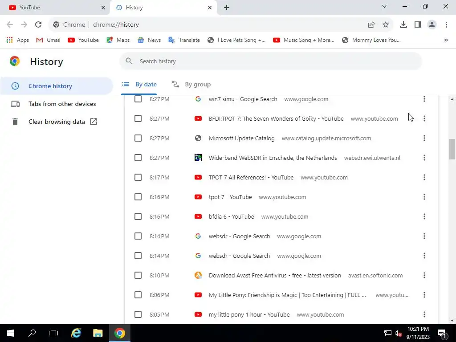Open actions menu for bfdia 6 entry
This screenshot has height=342, width=456.
coord(424,217)
